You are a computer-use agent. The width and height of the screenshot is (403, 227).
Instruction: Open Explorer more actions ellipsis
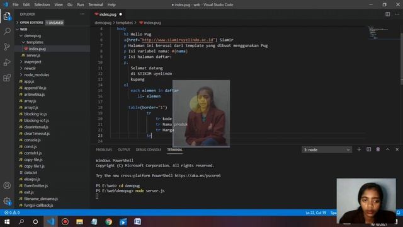coord(82,14)
